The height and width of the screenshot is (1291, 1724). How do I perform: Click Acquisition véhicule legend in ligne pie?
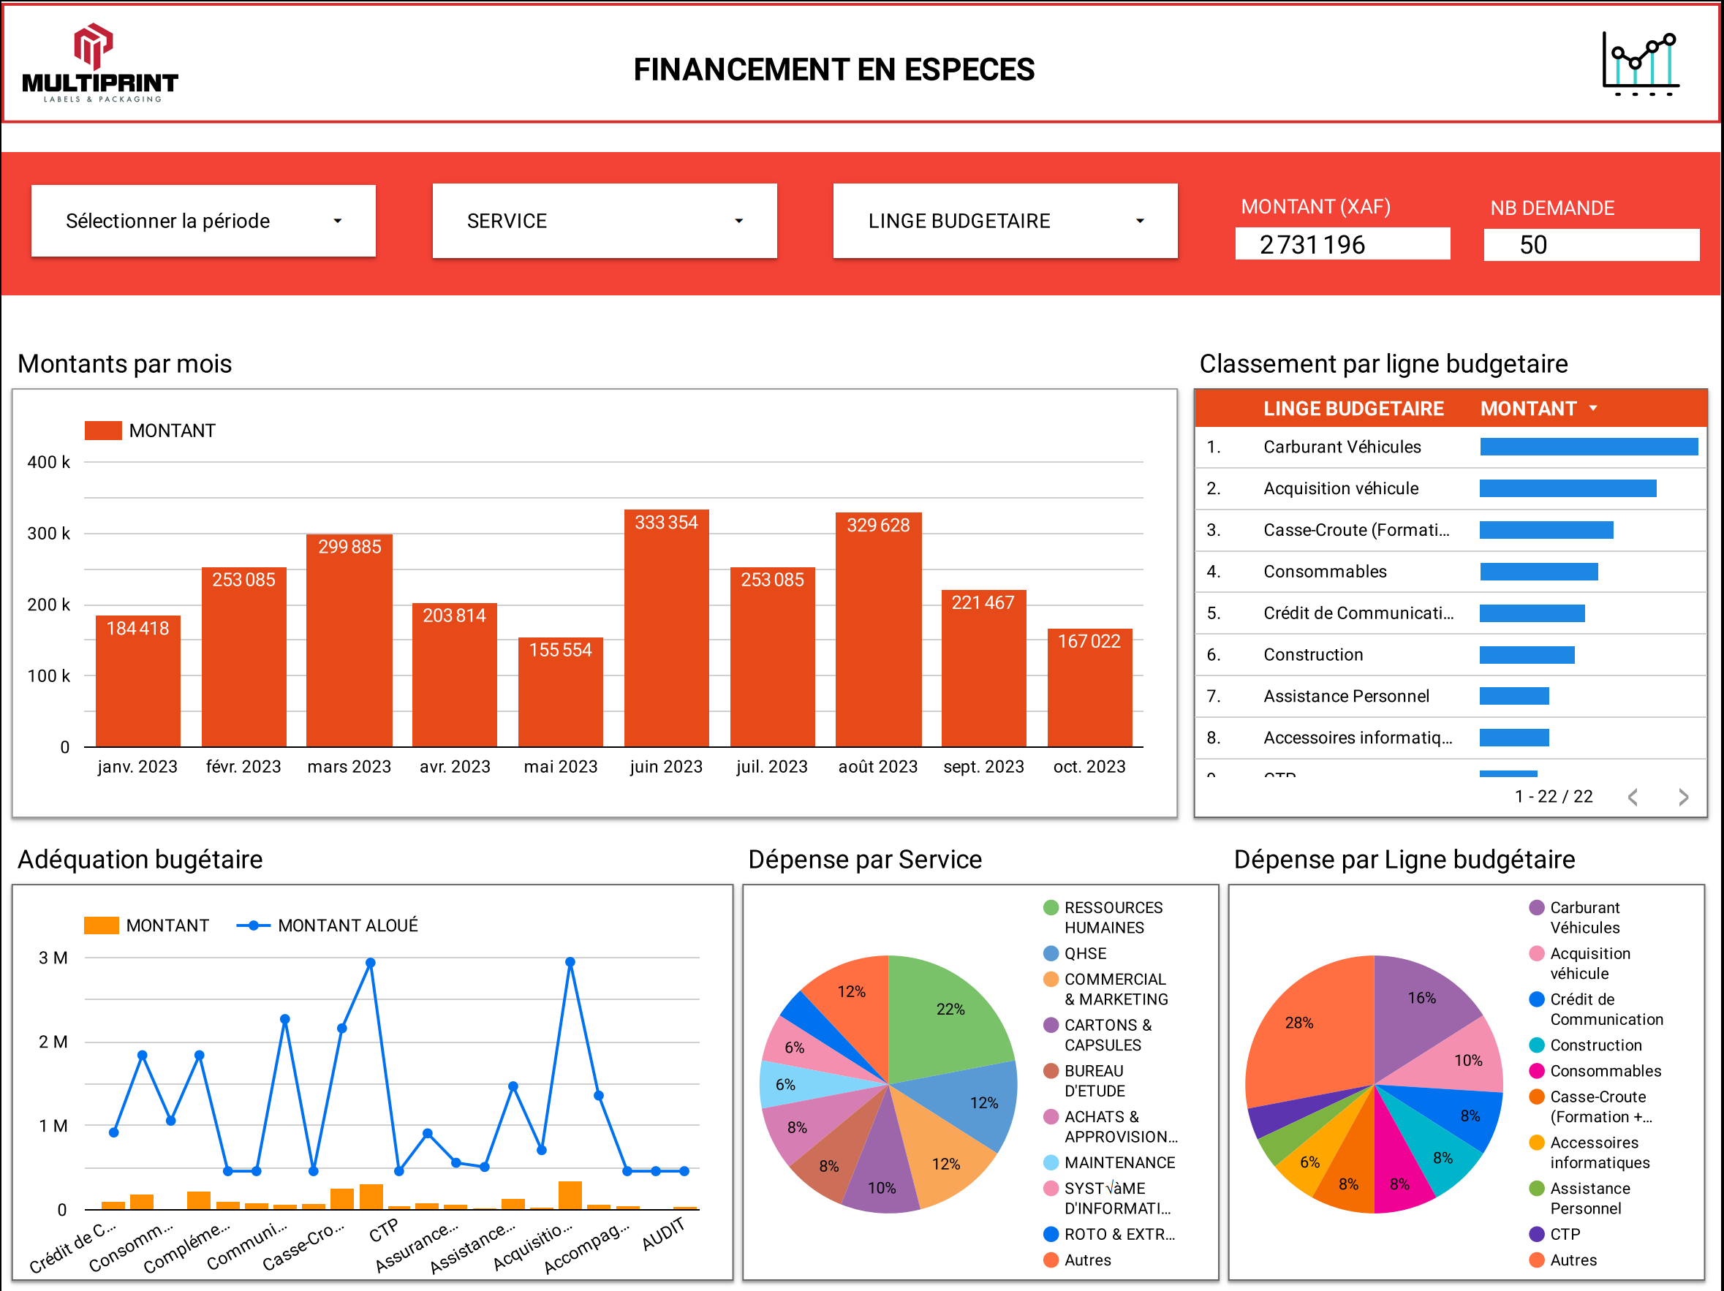pyautogui.click(x=1580, y=963)
